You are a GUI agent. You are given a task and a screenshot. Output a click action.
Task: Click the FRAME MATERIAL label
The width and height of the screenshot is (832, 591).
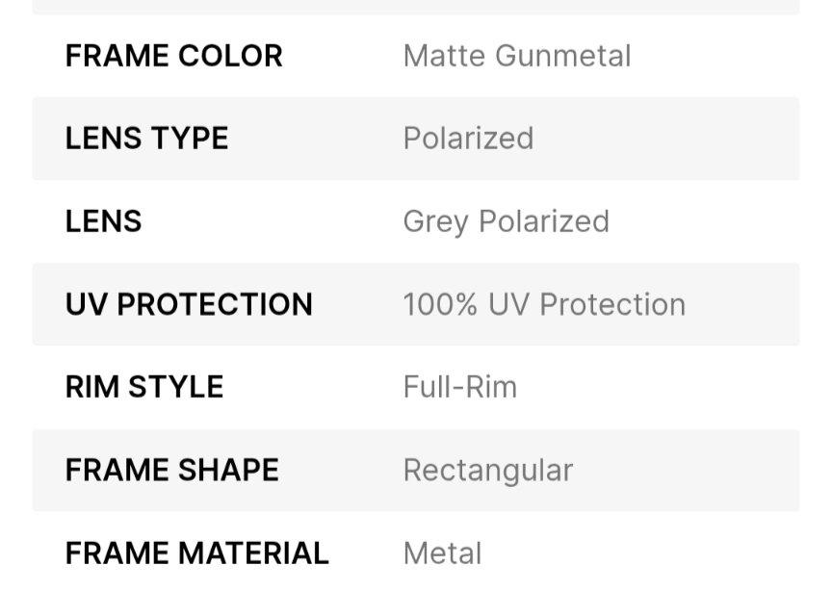196,553
